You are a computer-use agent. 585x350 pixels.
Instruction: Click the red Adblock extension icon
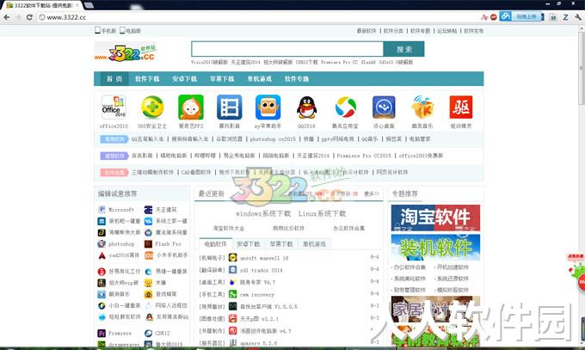click(494, 17)
